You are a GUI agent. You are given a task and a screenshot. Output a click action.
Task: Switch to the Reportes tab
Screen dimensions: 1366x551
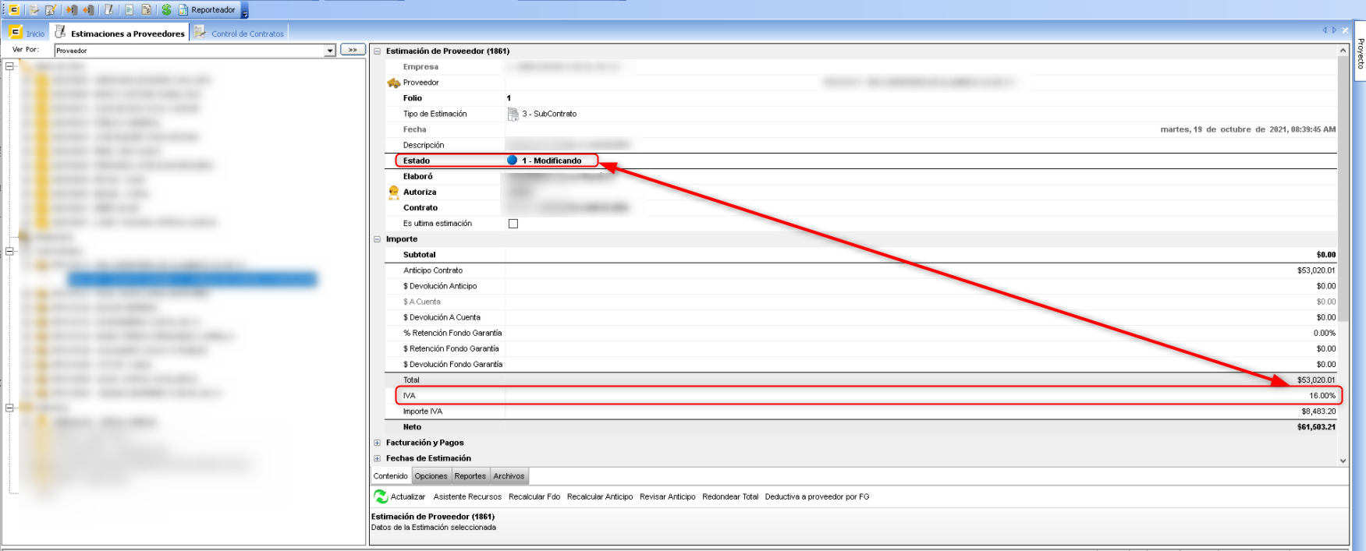click(470, 476)
